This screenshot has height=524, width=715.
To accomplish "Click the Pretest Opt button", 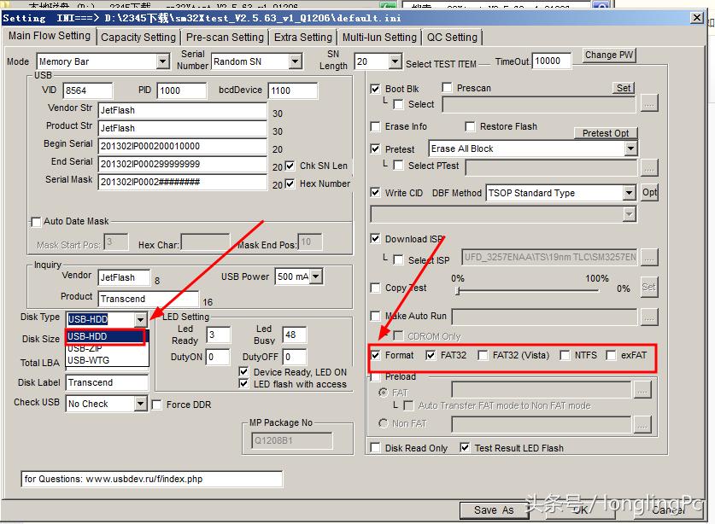I will (x=606, y=133).
